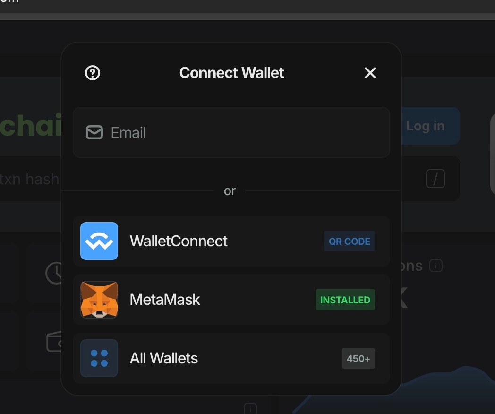Choose the WalletConnect label text
This screenshot has width=495, height=414.
click(179, 241)
